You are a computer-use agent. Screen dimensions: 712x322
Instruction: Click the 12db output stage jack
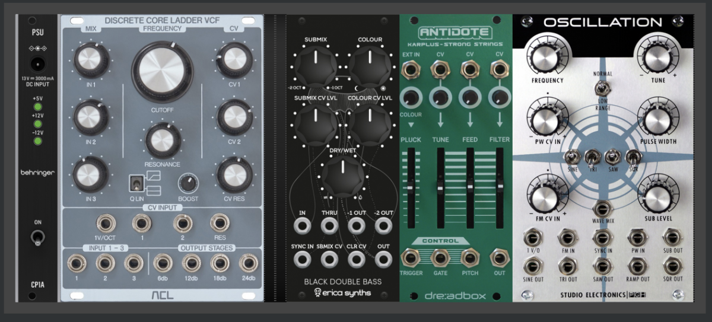(x=190, y=263)
